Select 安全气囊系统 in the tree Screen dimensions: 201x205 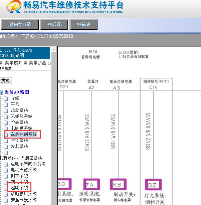24,200
